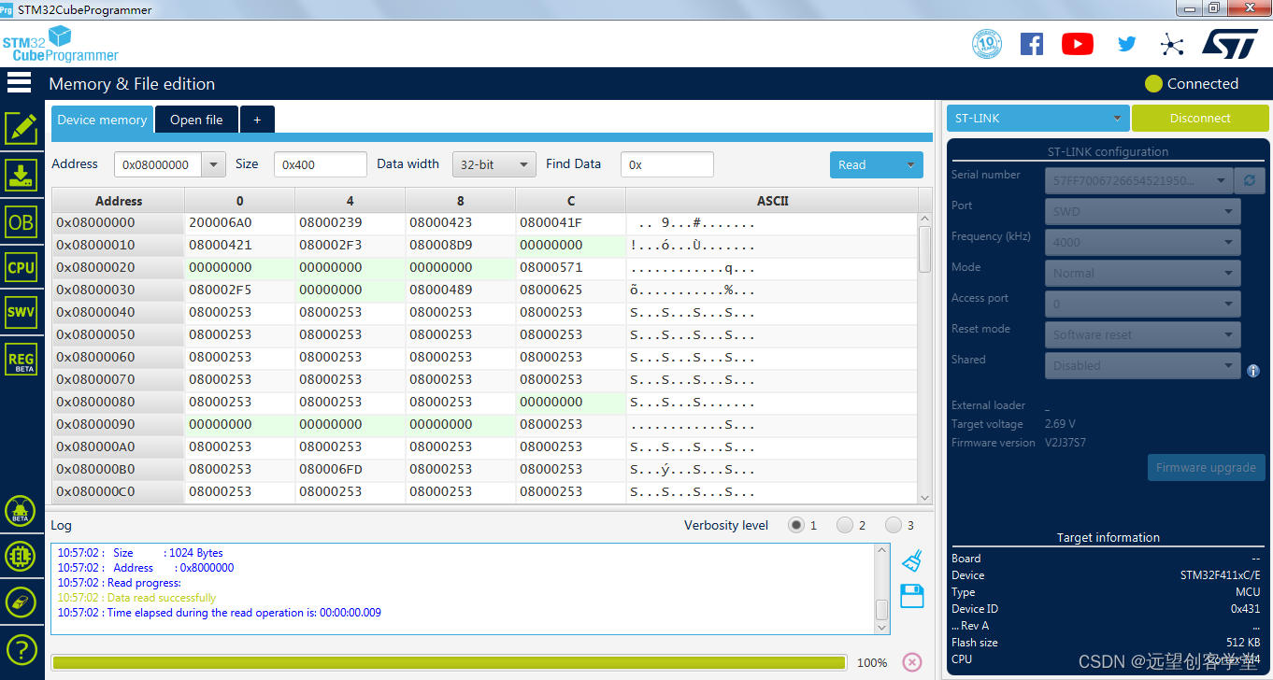1273x680 pixels.
Task: Open Erasing & Programming download icon
Action: [x=21, y=176]
